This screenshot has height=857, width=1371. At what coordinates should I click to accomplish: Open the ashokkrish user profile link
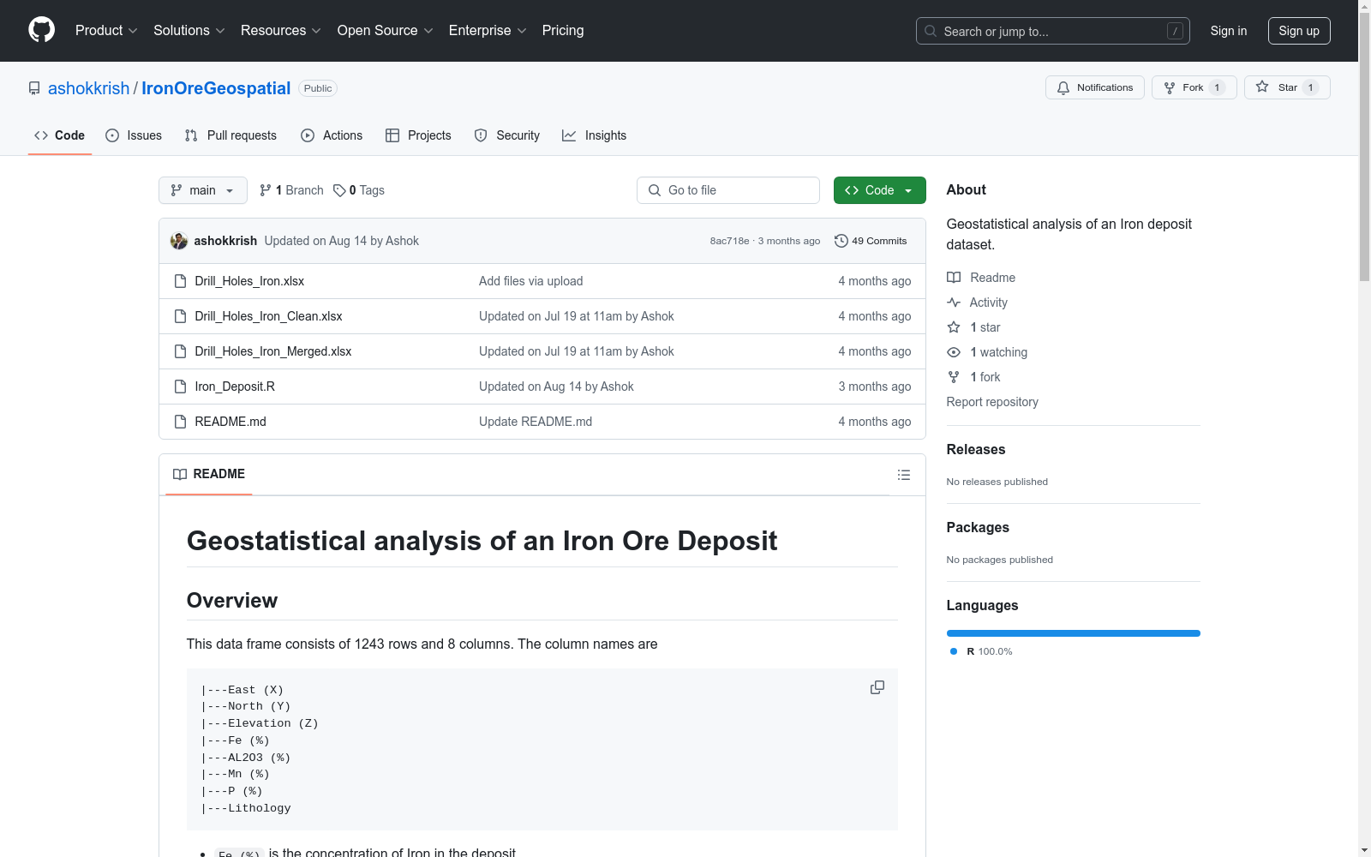88,88
